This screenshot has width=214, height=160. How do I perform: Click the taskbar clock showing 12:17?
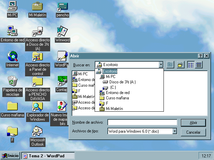point(206,156)
